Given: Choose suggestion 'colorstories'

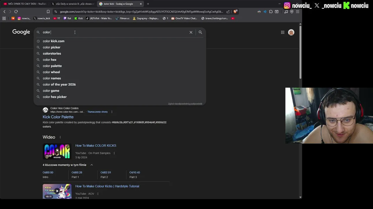Looking at the screenshot, I should (x=120, y=53).
